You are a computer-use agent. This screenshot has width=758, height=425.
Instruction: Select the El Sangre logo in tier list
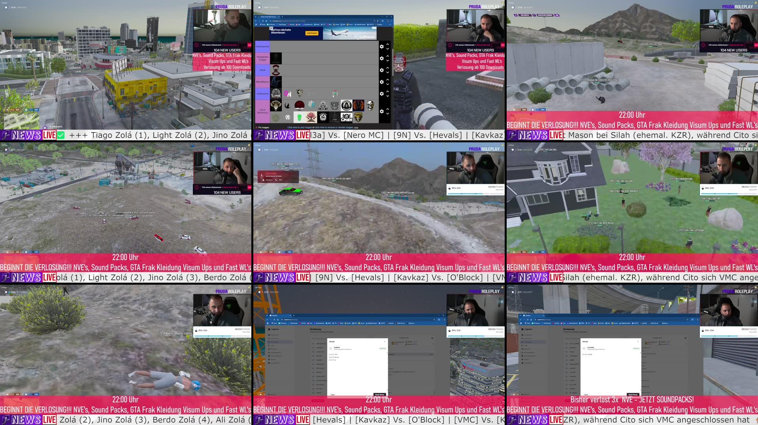tap(276, 94)
